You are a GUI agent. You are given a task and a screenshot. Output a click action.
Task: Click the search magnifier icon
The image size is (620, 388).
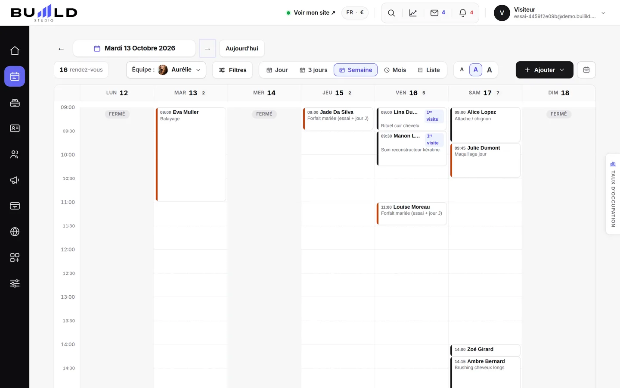[391, 13]
